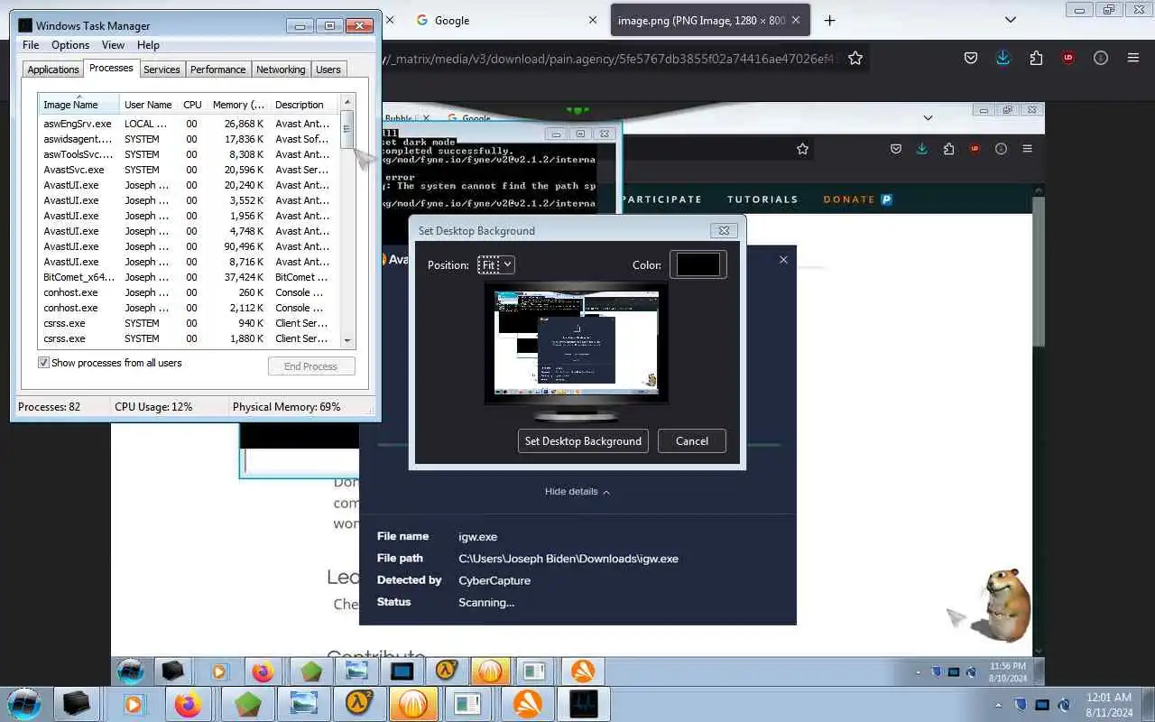Click the Action Center flag in the system tray

pos(1021,705)
